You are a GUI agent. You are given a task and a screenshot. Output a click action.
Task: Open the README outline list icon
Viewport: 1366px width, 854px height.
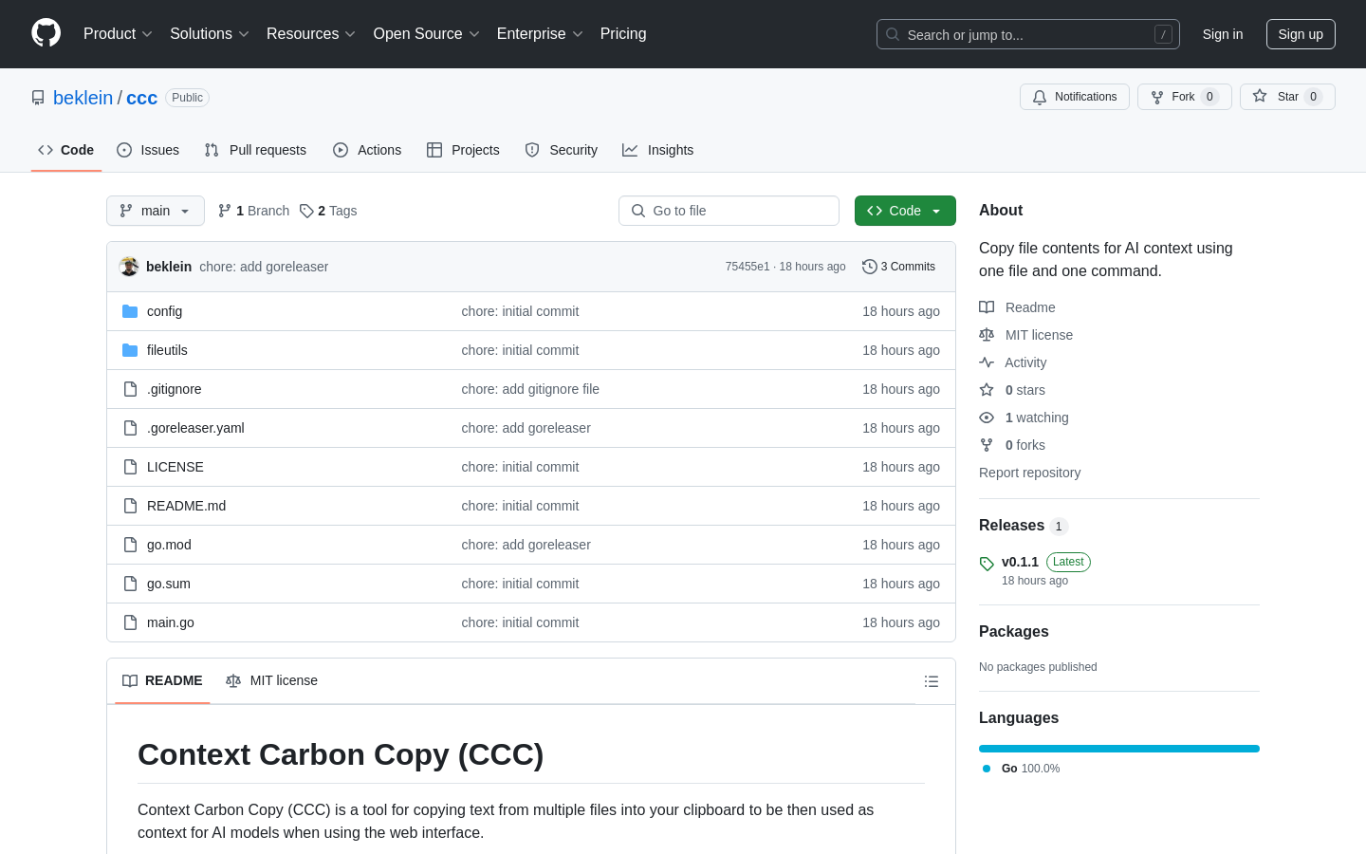932,681
